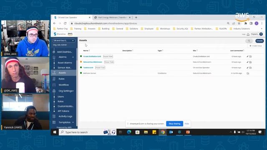Open Task View on the taskbar

pos(121,132)
